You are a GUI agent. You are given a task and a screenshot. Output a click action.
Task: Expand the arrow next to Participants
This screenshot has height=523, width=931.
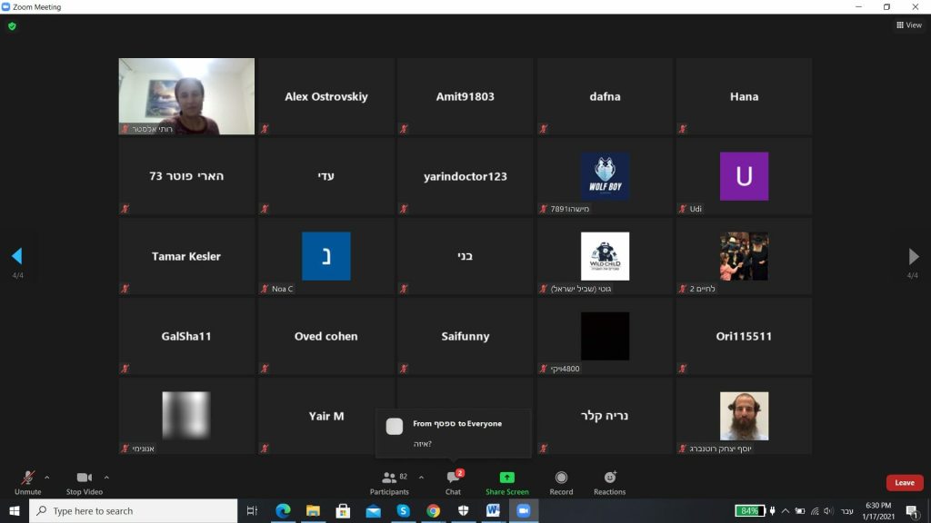[x=421, y=477]
